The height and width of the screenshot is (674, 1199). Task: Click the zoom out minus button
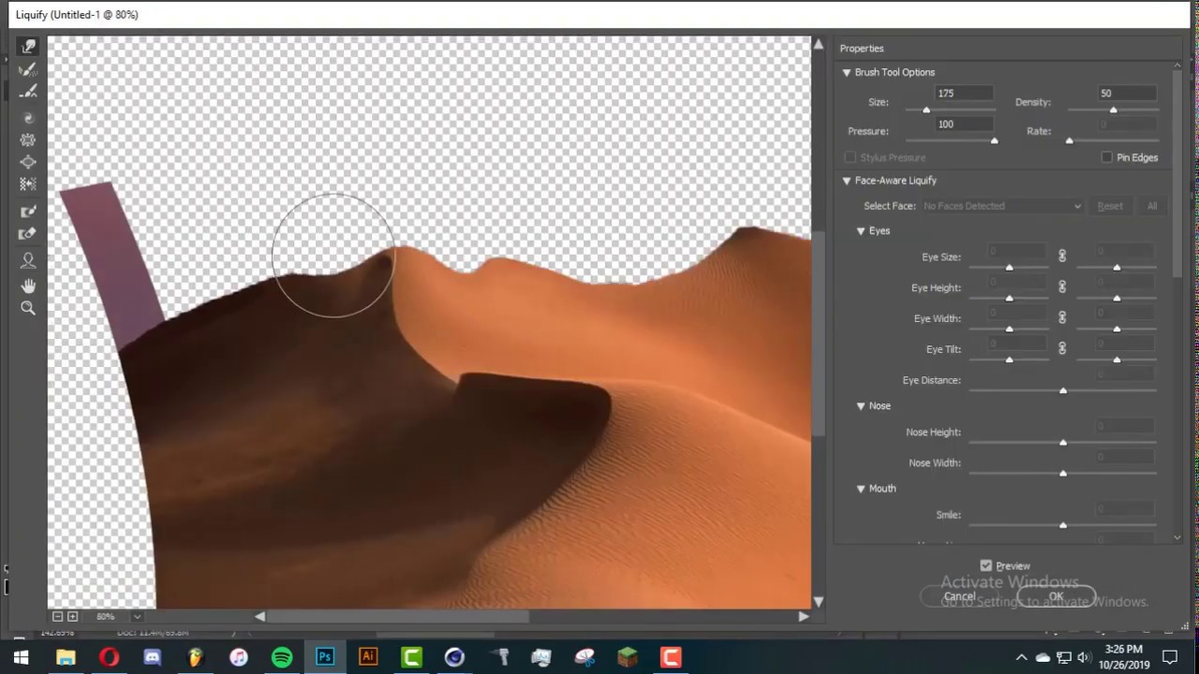click(57, 616)
